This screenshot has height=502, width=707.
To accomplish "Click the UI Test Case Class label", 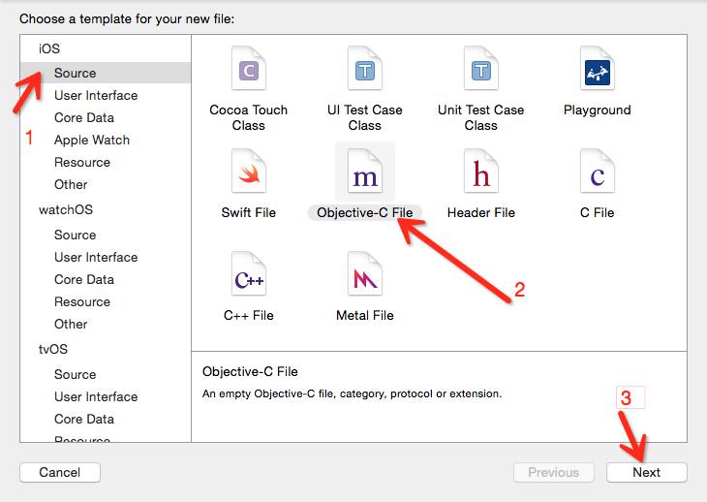I will pyautogui.click(x=365, y=117).
